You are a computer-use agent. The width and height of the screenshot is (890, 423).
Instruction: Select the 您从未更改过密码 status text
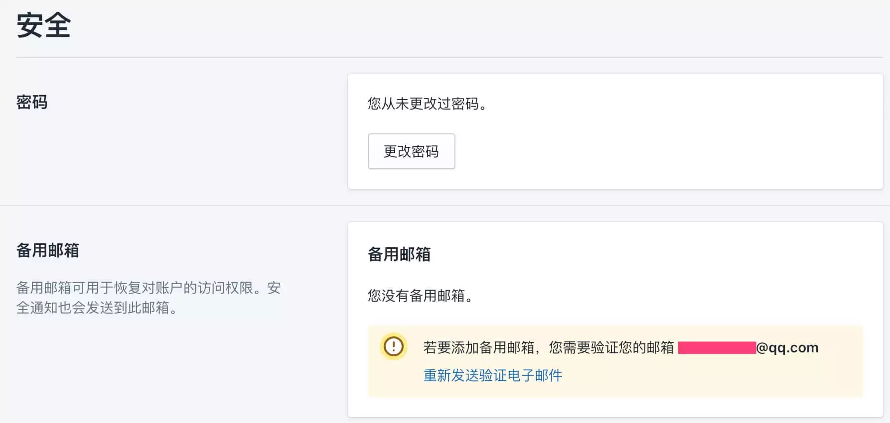[x=427, y=104]
